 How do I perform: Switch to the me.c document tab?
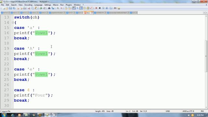click(x=88, y=13)
